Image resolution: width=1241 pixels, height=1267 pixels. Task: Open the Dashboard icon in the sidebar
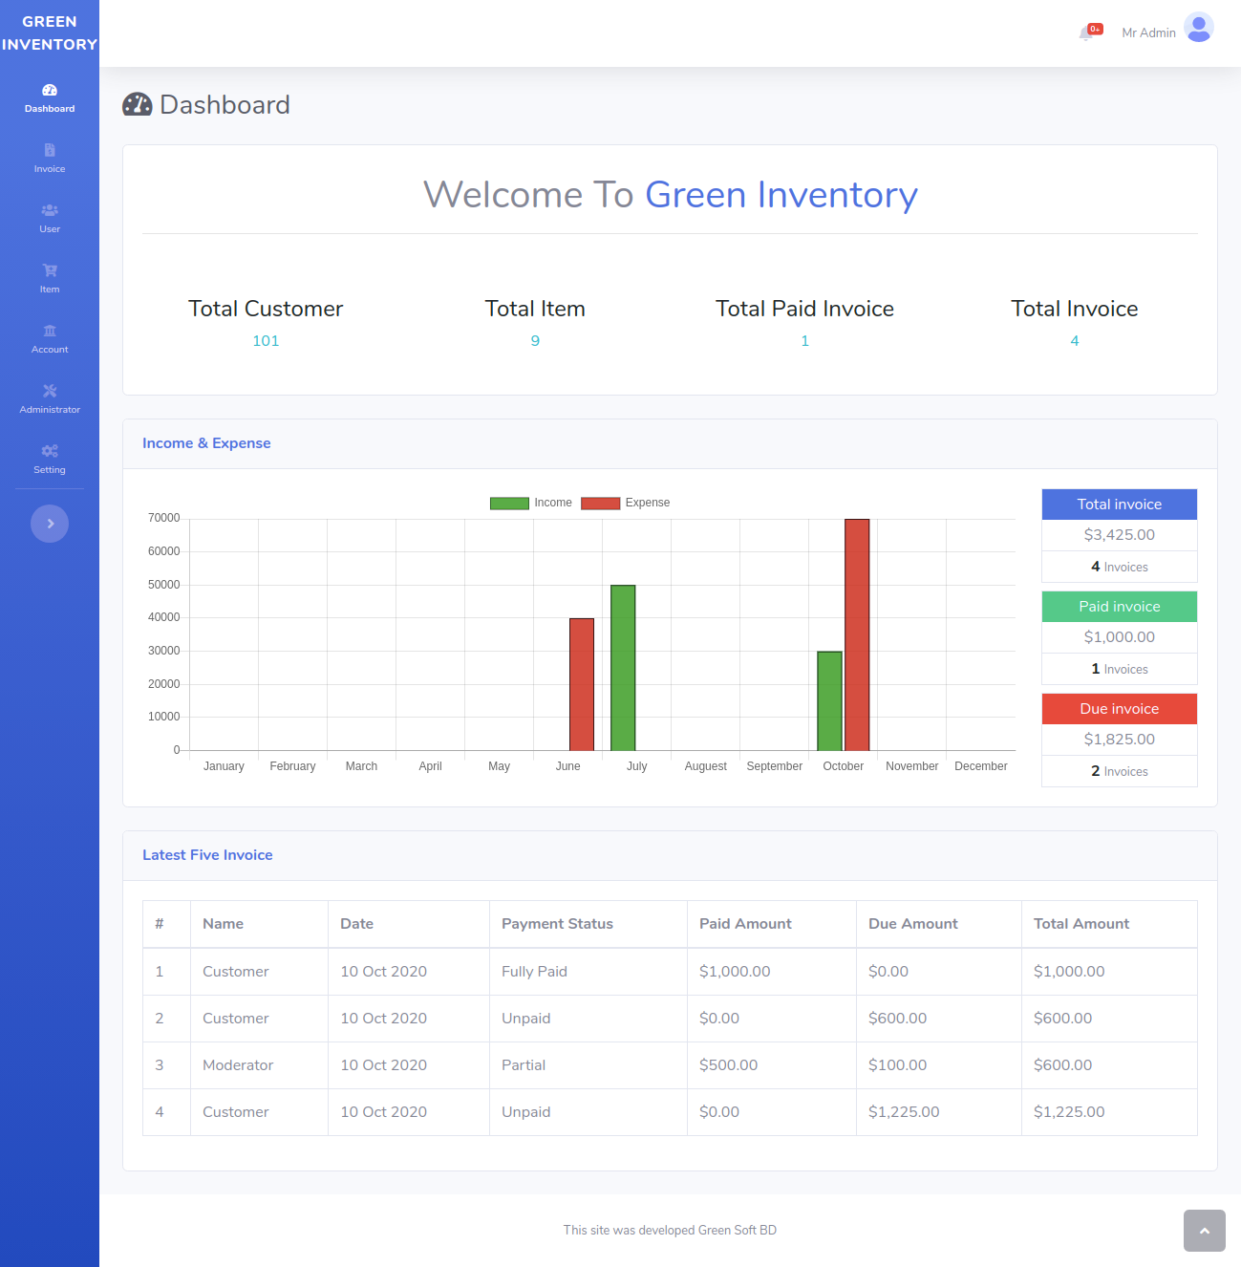click(50, 90)
